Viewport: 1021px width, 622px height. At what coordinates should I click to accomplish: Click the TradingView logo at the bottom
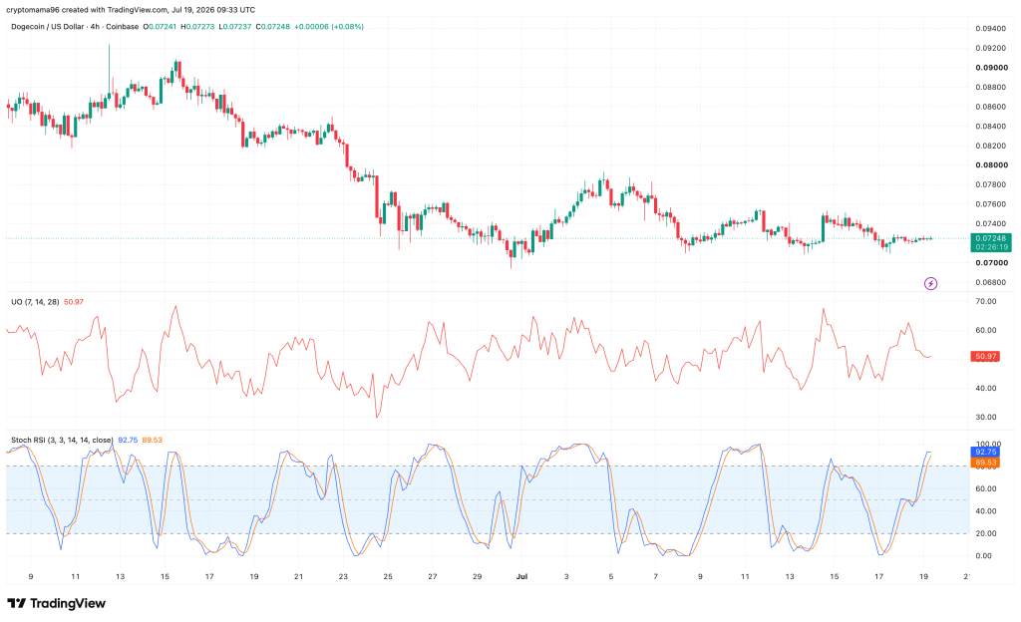tap(56, 603)
